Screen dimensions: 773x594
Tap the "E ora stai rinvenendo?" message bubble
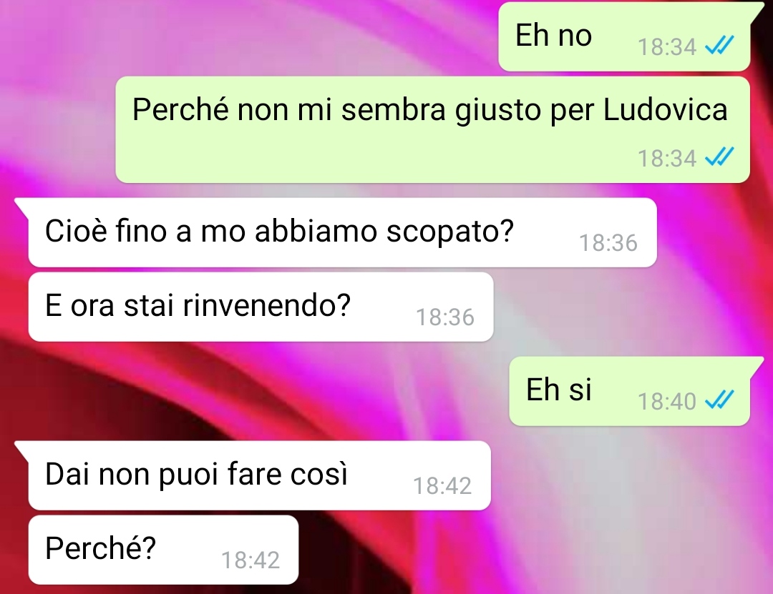point(261,307)
